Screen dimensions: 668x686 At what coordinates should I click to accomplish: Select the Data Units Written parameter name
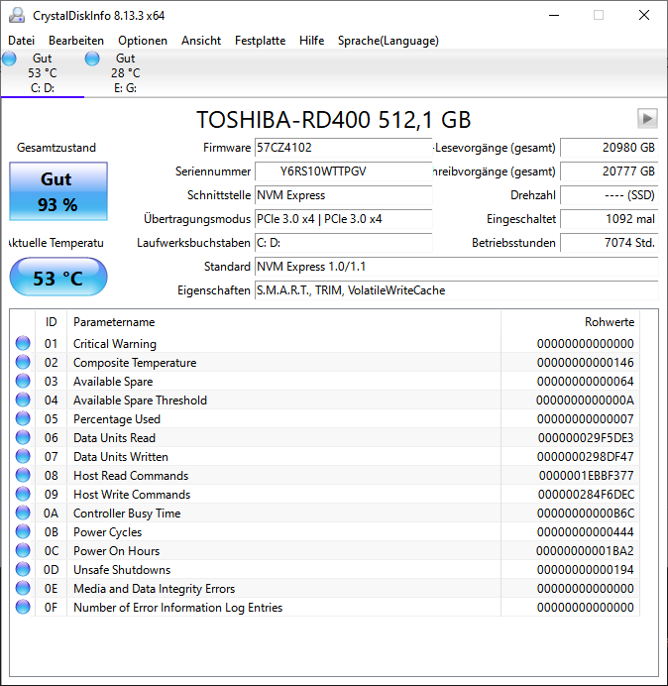(121, 457)
